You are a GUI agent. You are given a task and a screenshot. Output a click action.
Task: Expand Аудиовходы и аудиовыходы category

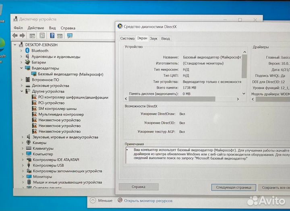point(21,57)
